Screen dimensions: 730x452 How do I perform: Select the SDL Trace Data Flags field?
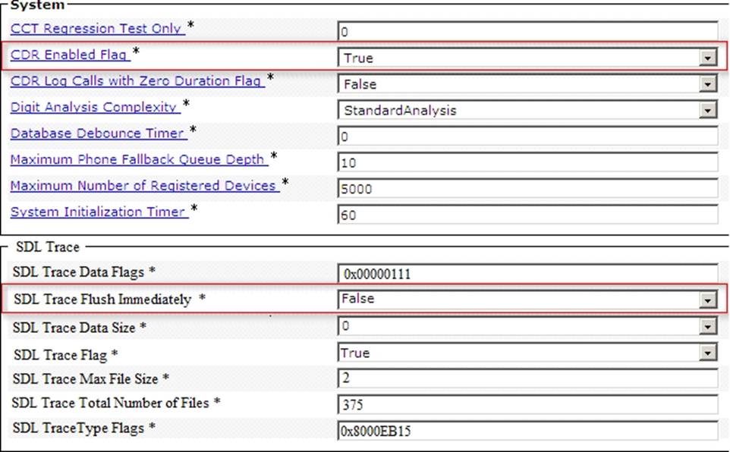pos(527,274)
